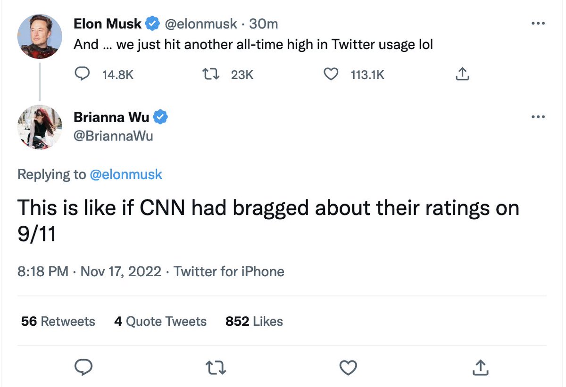
Task: Reply to Brianna Wu's tweet
Action: click(x=83, y=367)
